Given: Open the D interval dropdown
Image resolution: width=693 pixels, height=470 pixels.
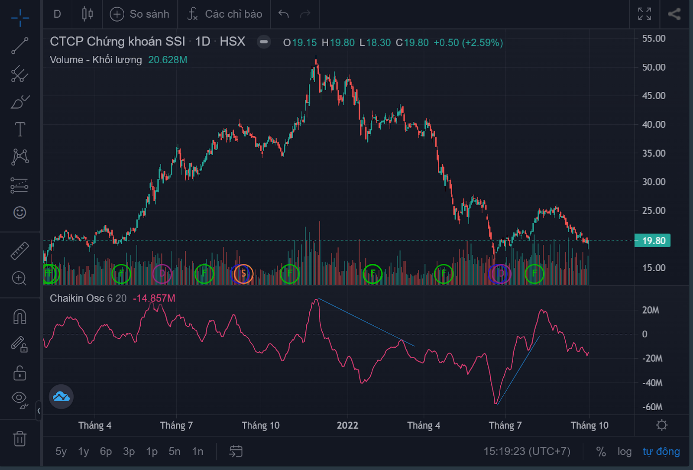Looking at the screenshot, I should [x=57, y=14].
